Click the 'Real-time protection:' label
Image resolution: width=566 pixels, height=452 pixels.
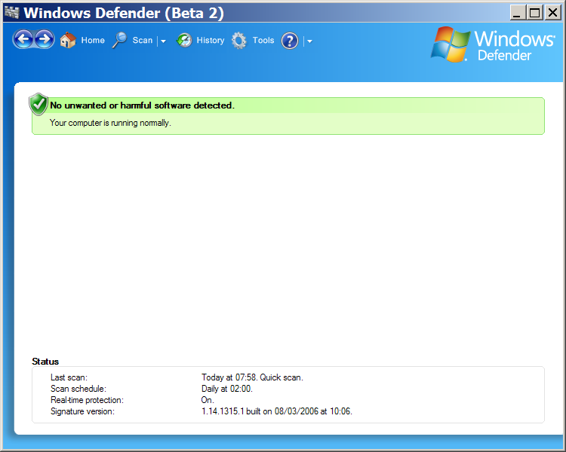pyautogui.click(x=87, y=400)
